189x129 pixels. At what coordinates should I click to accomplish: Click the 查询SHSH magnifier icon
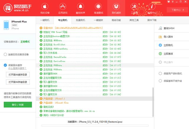click(x=160, y=28)
